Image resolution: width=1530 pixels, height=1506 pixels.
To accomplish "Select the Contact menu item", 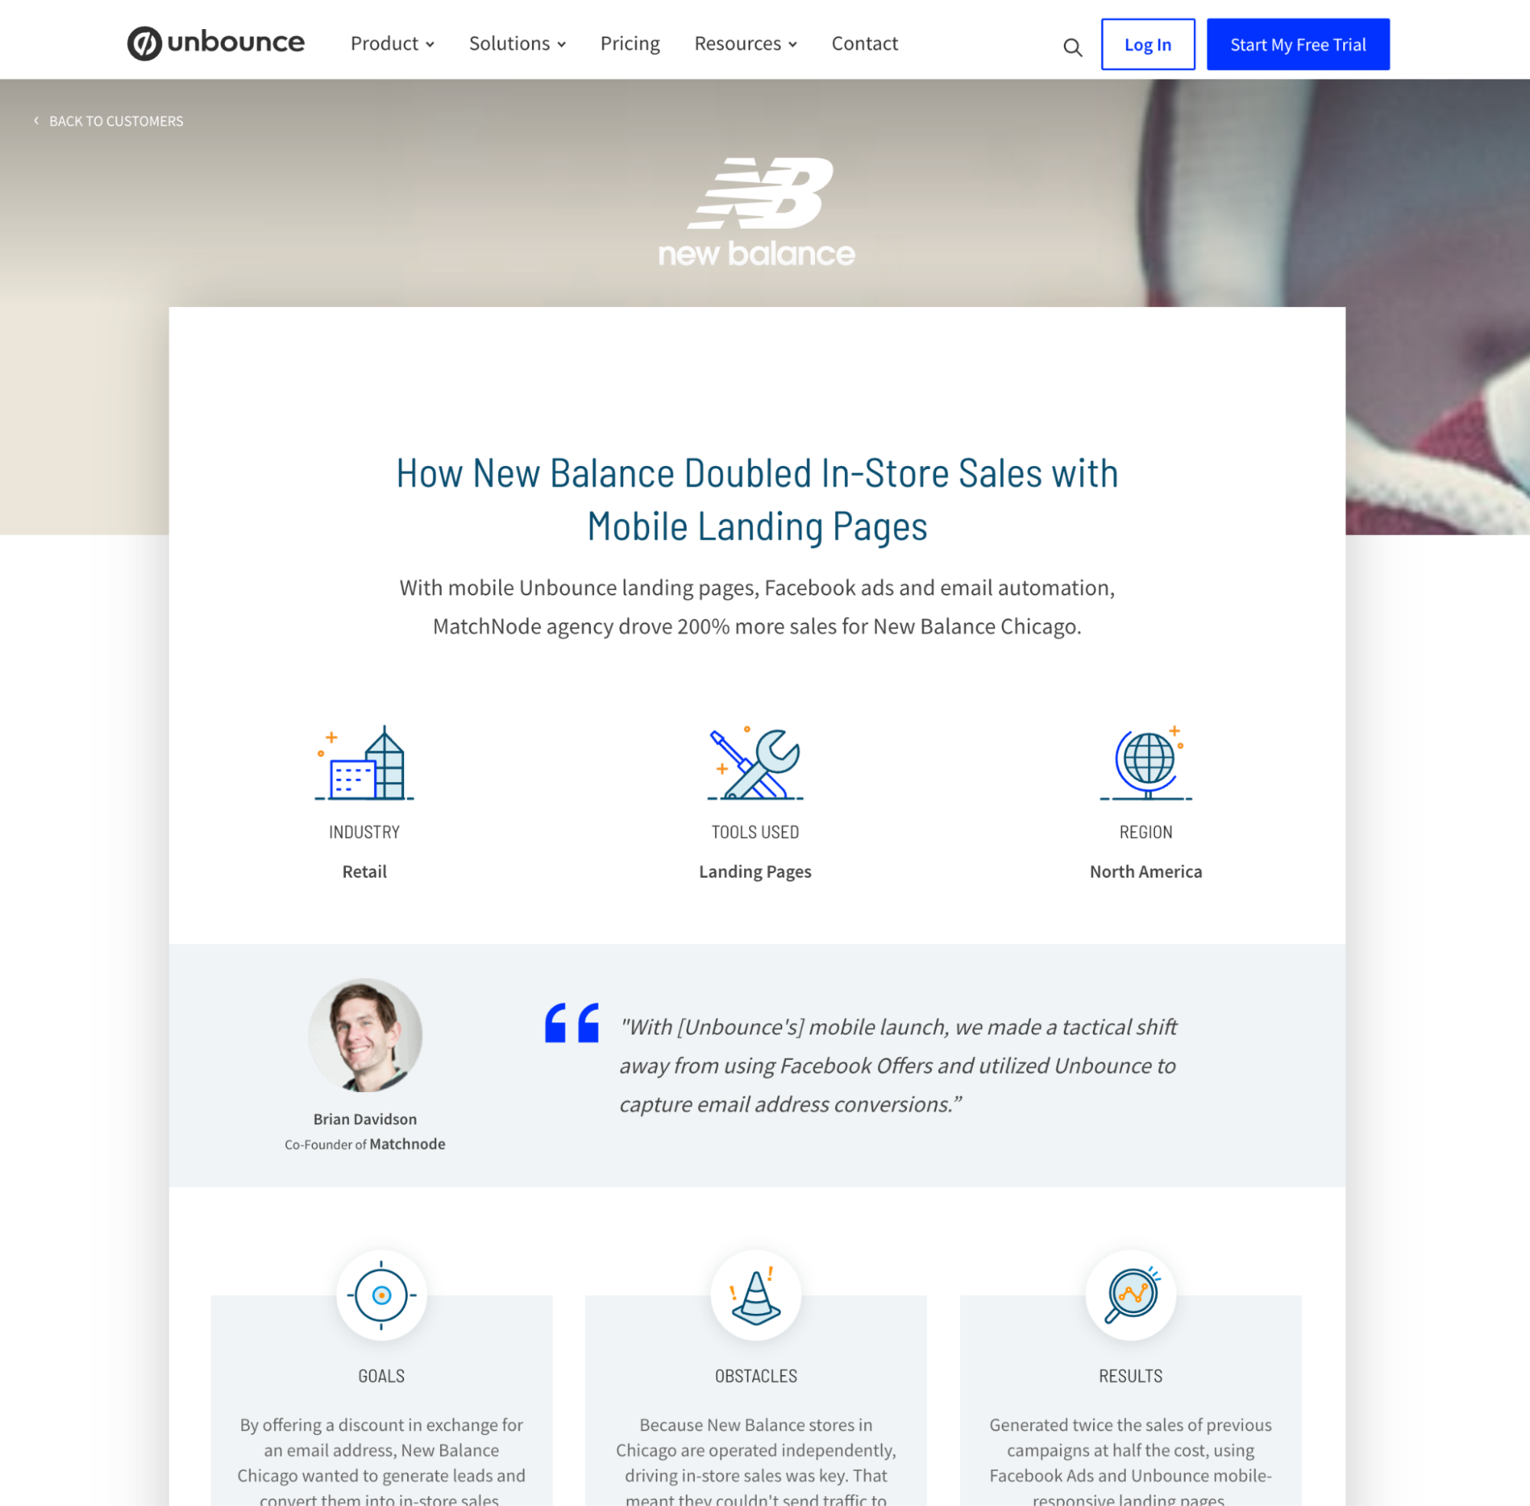I will [865, 43].
